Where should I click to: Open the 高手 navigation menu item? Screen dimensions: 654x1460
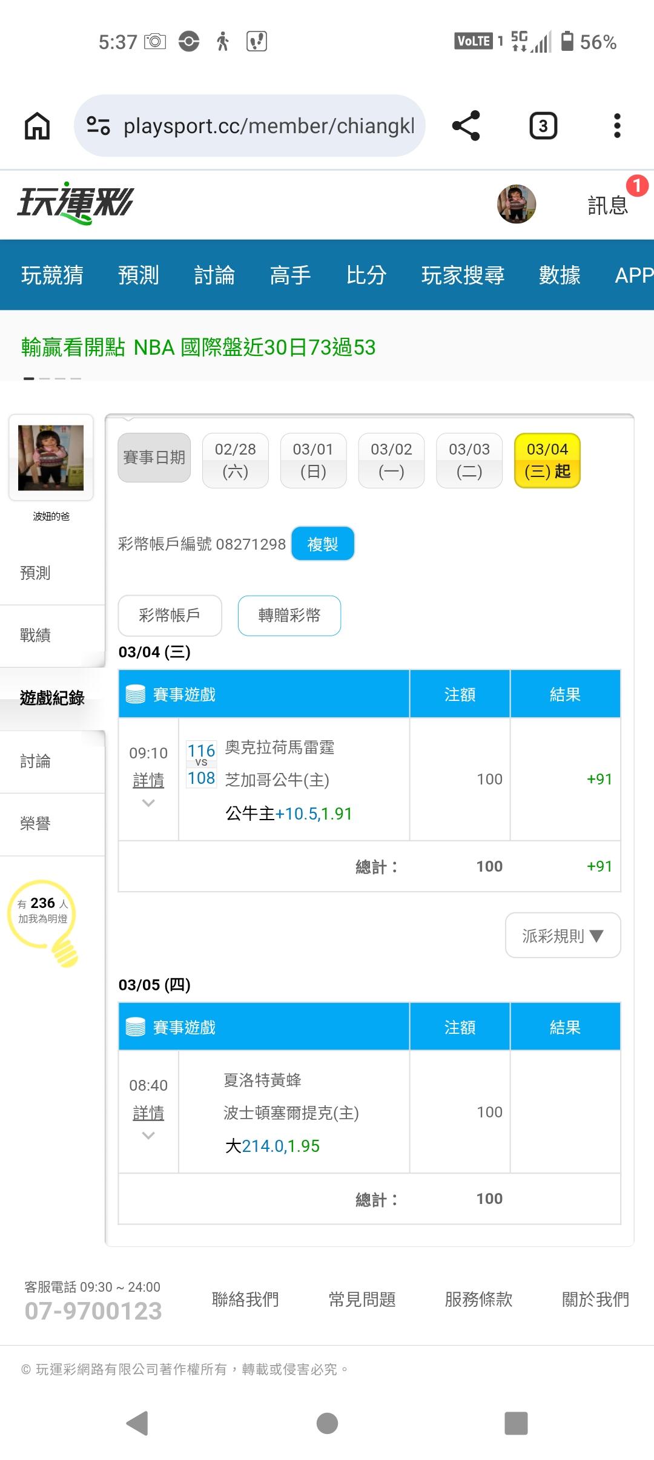click(x=290, y=275)
